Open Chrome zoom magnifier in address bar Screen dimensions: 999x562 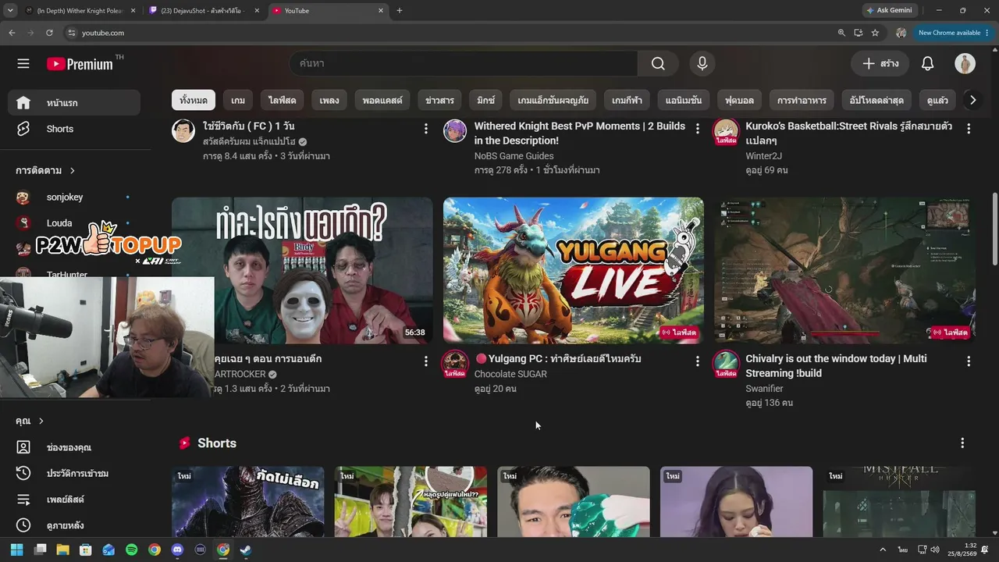841,33
